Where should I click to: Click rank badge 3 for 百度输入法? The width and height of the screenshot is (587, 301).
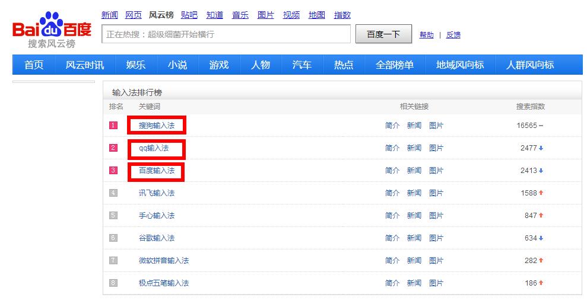(113, 170)
